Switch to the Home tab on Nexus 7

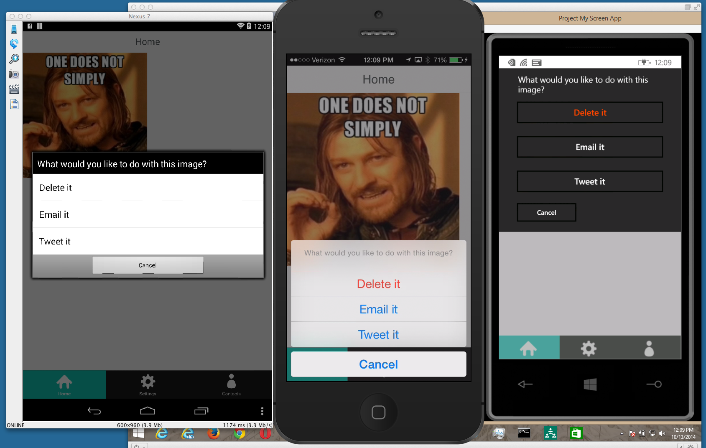[64, 384]
